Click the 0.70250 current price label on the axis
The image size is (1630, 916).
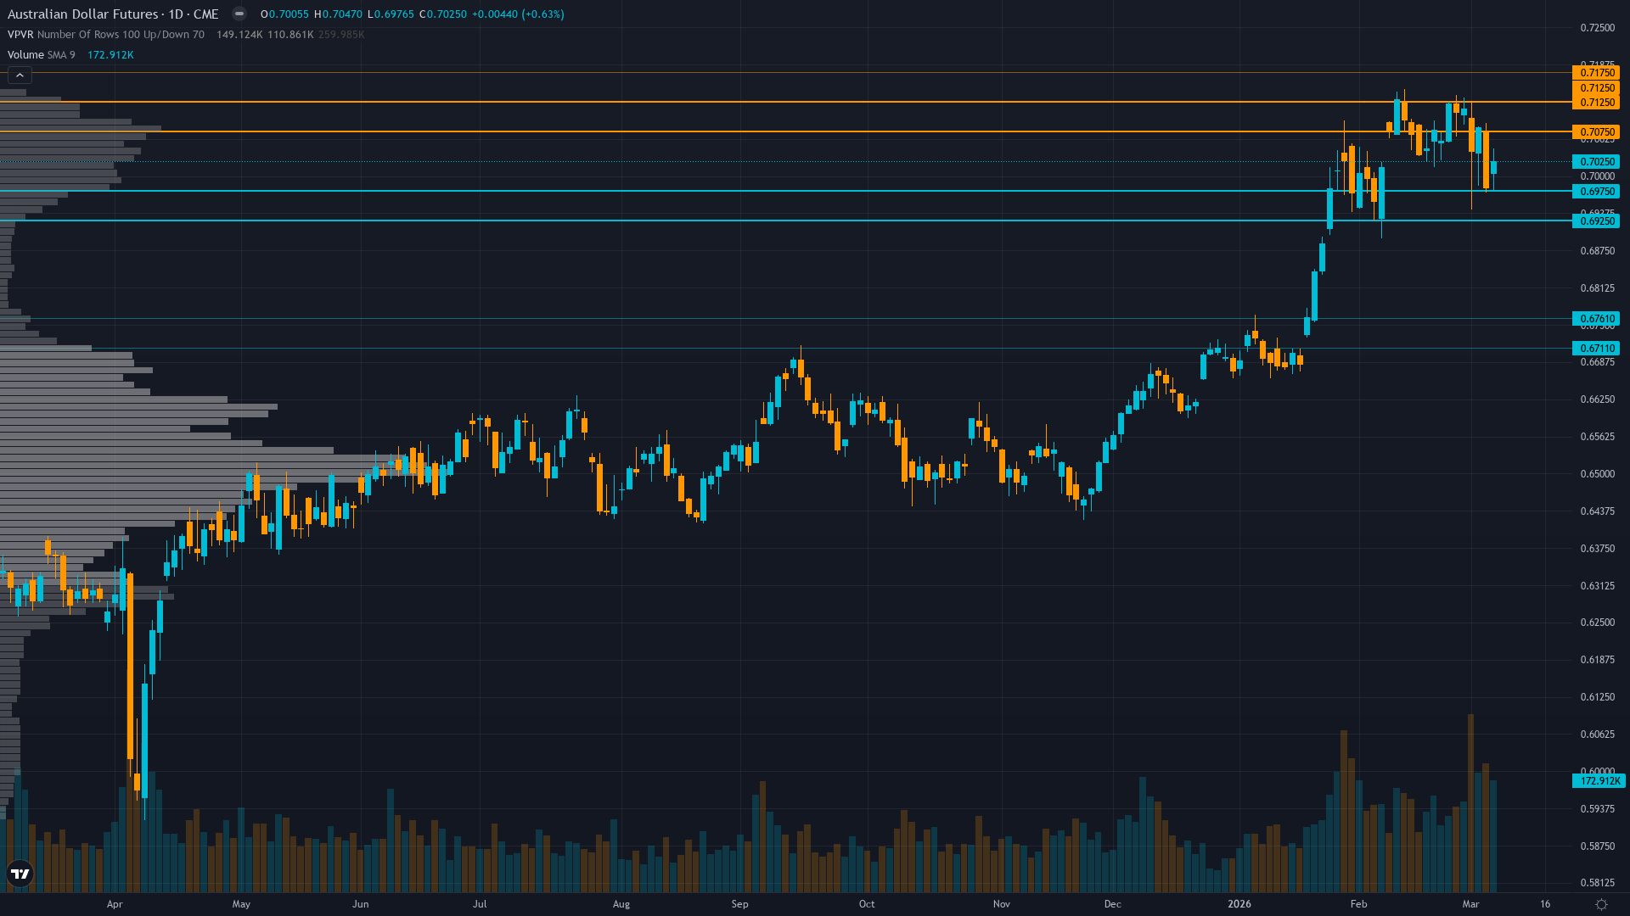(1596, 162)
